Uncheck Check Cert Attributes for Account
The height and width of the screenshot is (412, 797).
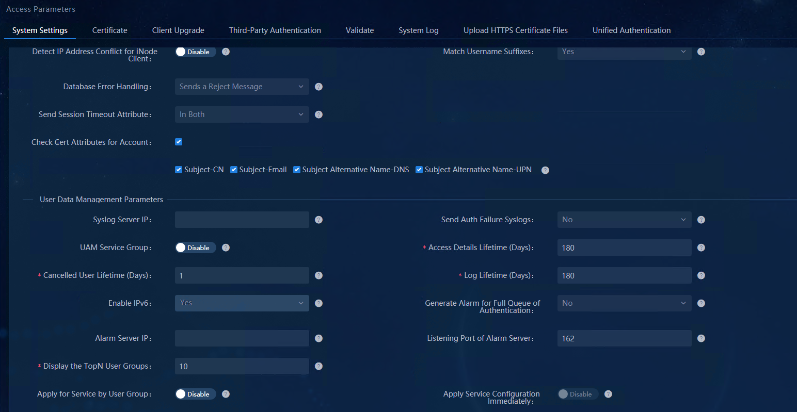tap(179, 142)
